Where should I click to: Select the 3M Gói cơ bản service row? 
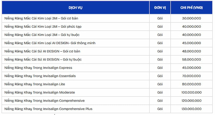[41, 18]
